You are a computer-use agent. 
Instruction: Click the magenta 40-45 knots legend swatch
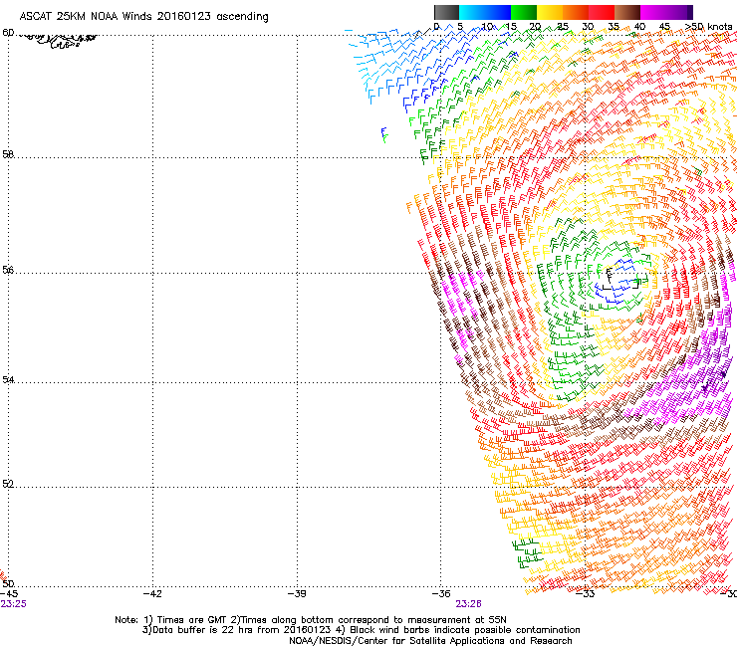653,12
